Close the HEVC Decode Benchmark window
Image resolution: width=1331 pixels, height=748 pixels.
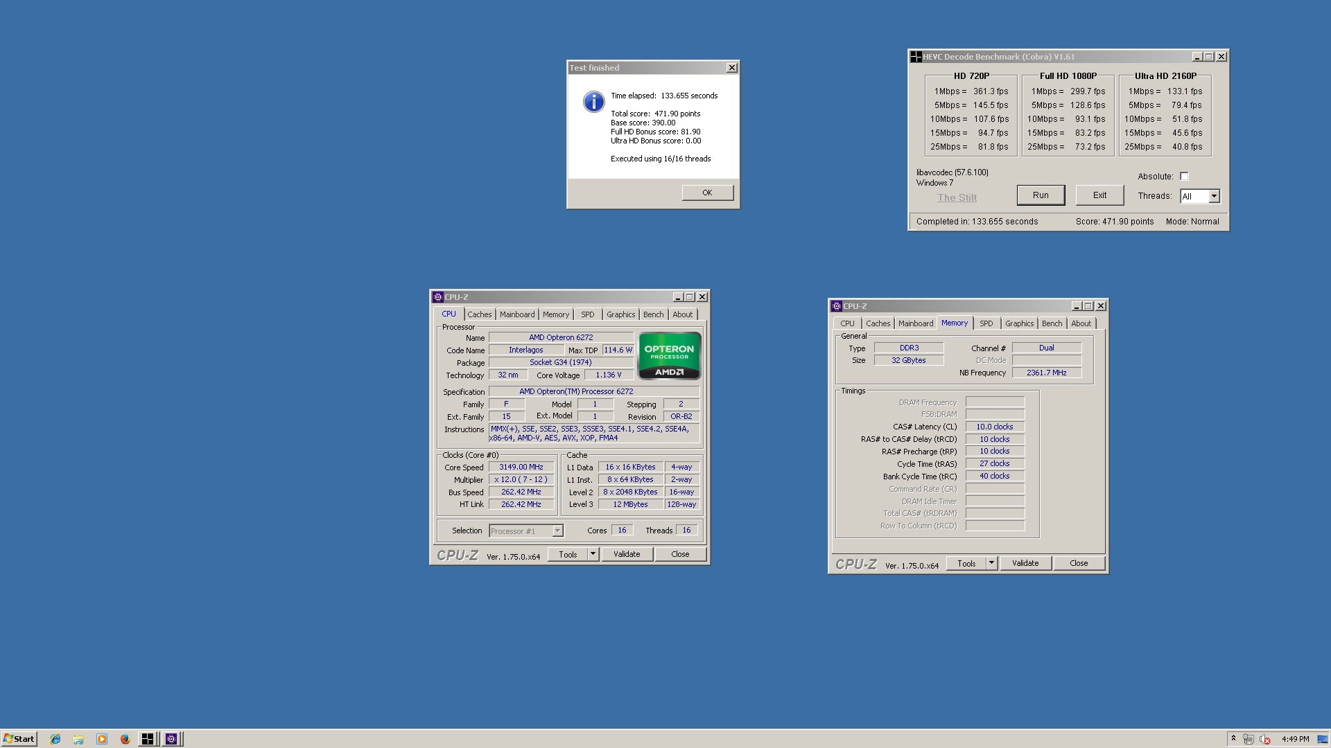1221,57
